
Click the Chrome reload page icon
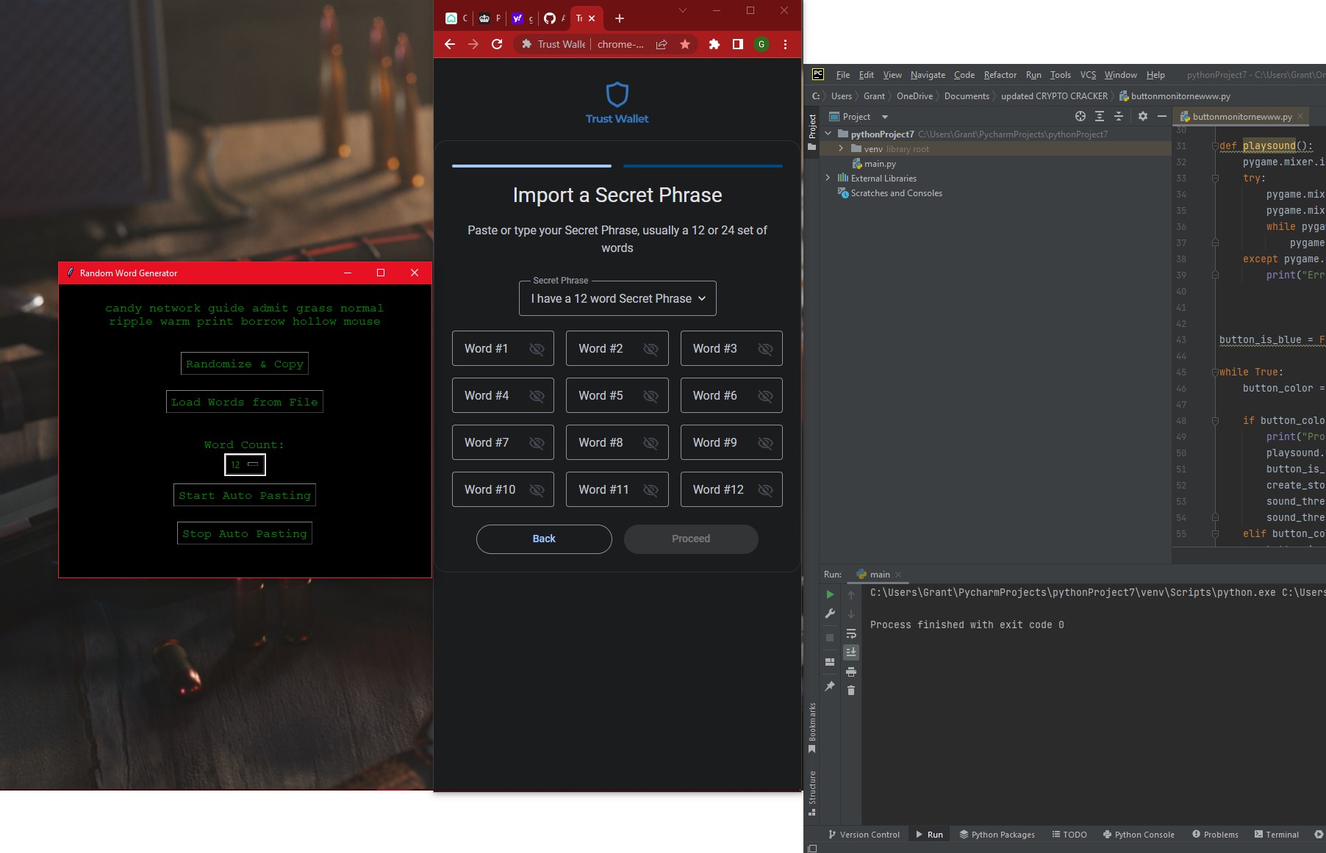497,44
